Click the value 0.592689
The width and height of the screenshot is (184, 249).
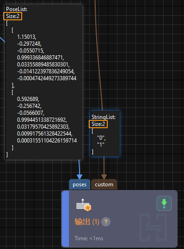click(x=28, y=99)
